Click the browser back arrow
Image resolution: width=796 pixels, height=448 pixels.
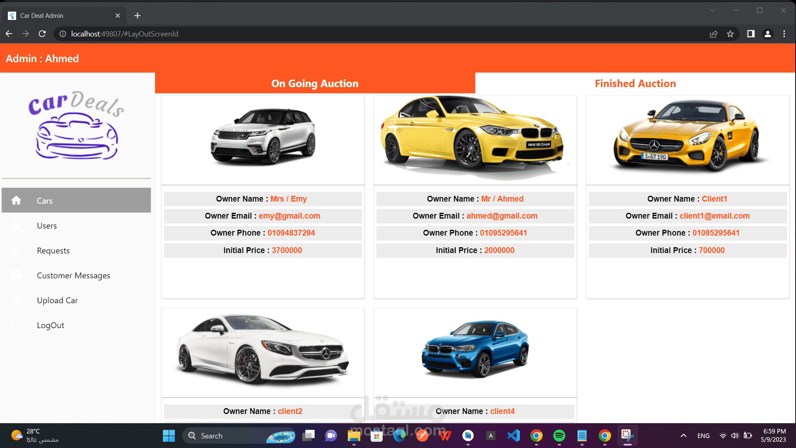(x=9, y=34)
